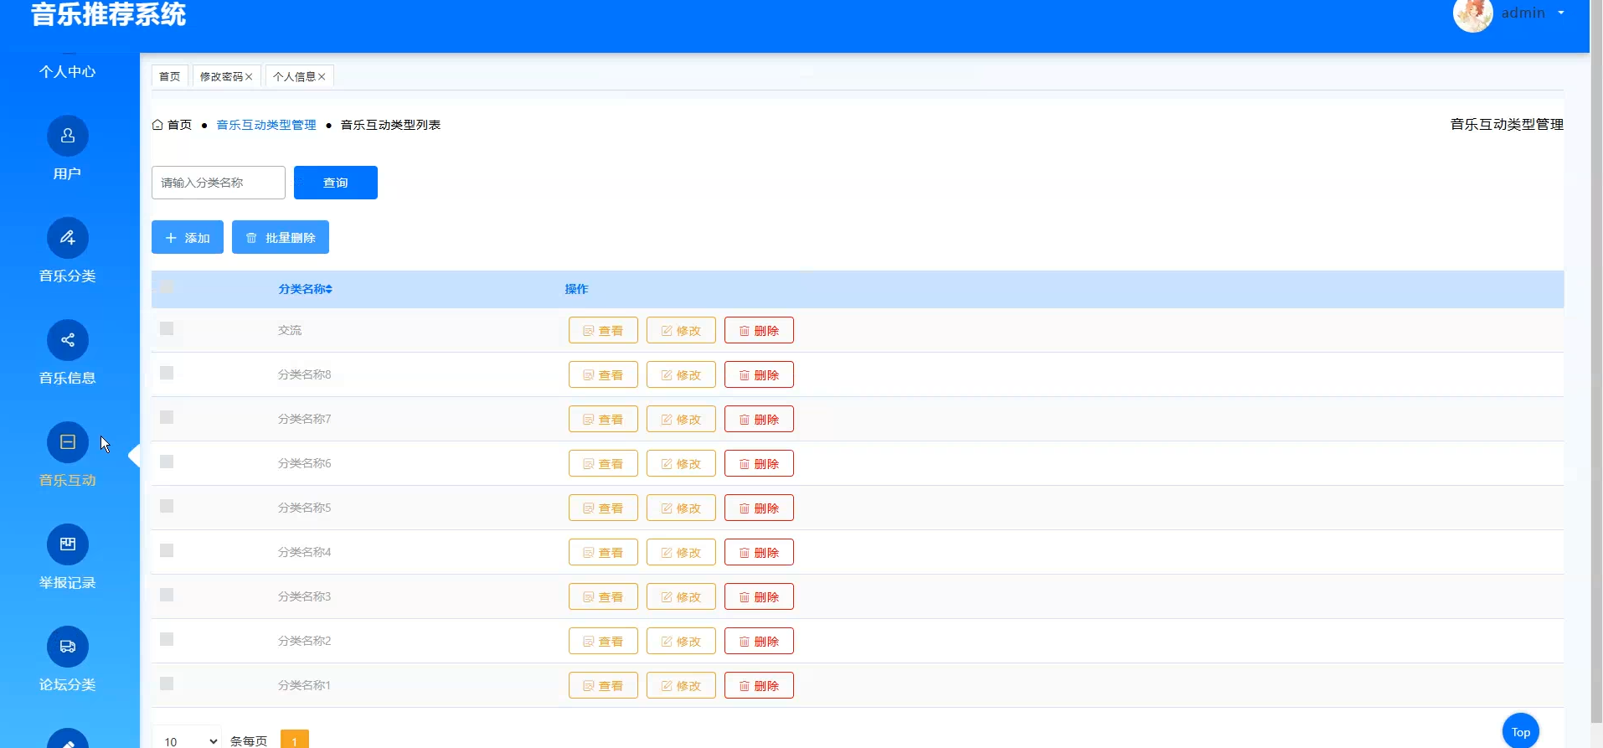Image resolution: width=1603 pixels, height=748 pixels.
Task: Check the 分类名称3 row checkbox
Action: coord(167,595)
